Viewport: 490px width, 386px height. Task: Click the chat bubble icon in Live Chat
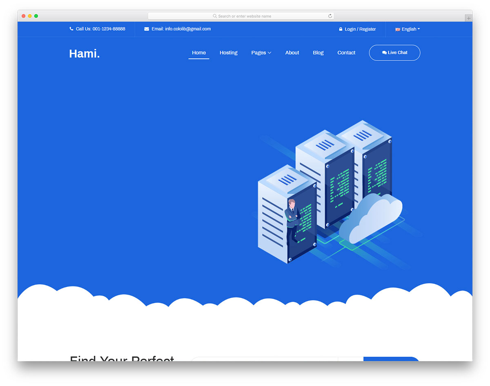pos(384,53)
